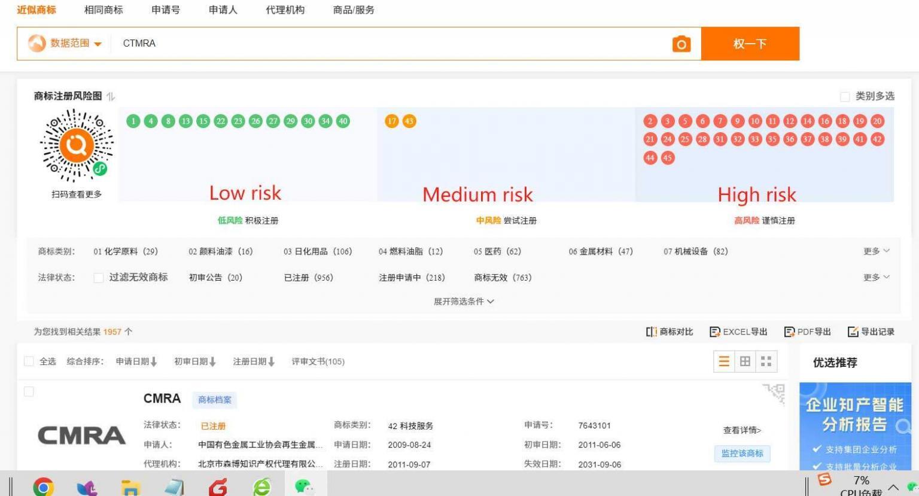Open the Chrome icon in taskbar
Image resolution: width=919 pixels, height=496 pixels.
pyautogui.click(x=43, y=487)
